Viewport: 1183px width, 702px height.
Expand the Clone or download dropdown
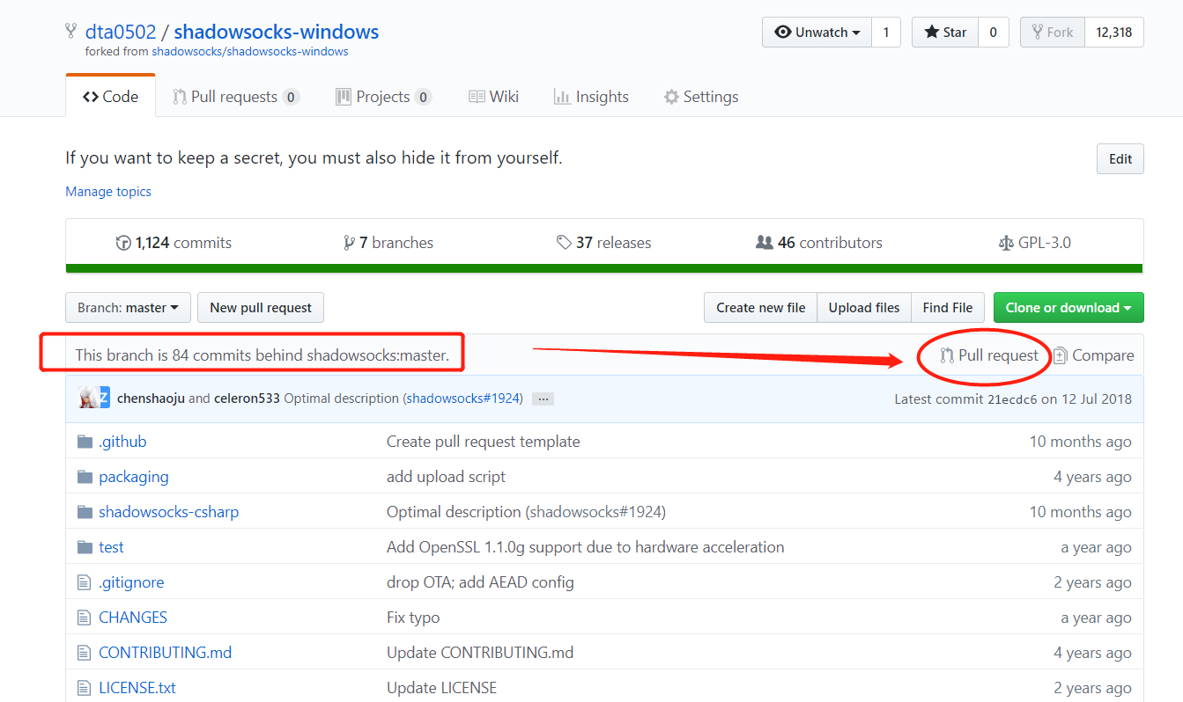tap(1068, 307)
